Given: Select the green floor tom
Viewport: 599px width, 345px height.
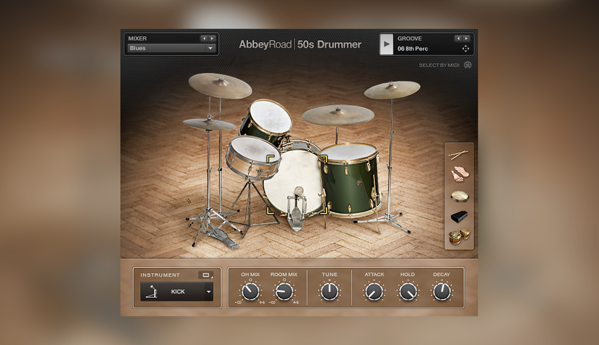Looking at the screenshot, I should [350, 181].
